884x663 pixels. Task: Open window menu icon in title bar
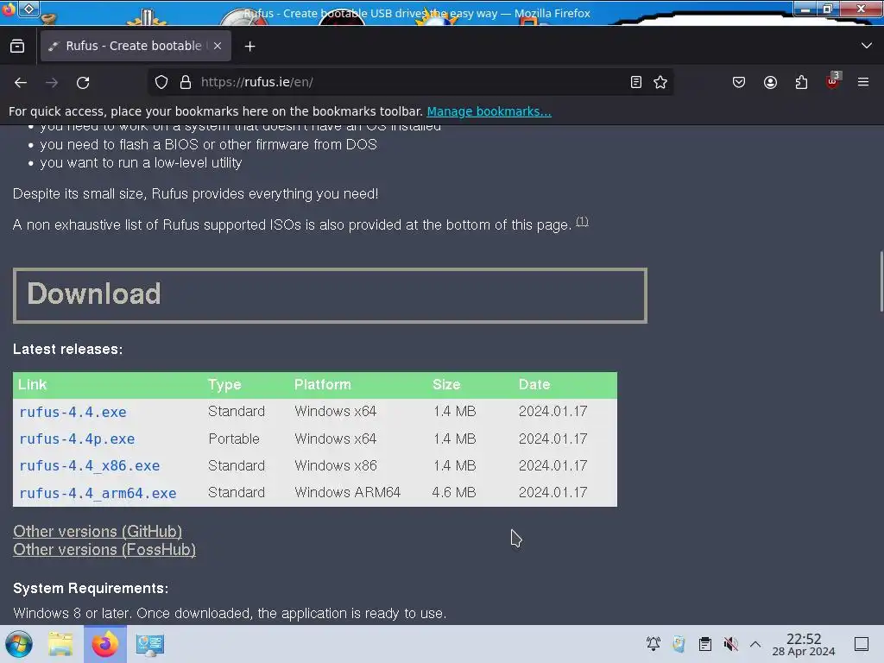9,9
